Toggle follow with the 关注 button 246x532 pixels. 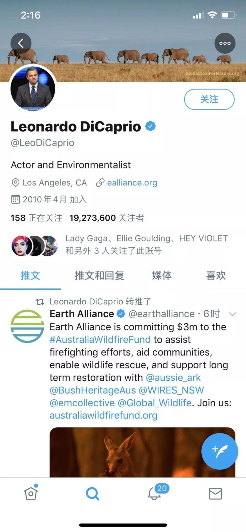coord(209,99)
